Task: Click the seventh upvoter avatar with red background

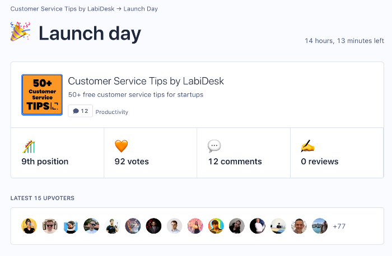Action: click(153, 226)
